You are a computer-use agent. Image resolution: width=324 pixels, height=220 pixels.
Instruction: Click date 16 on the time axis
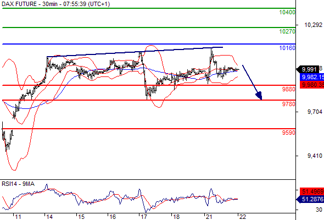click(x=113, y=217)
